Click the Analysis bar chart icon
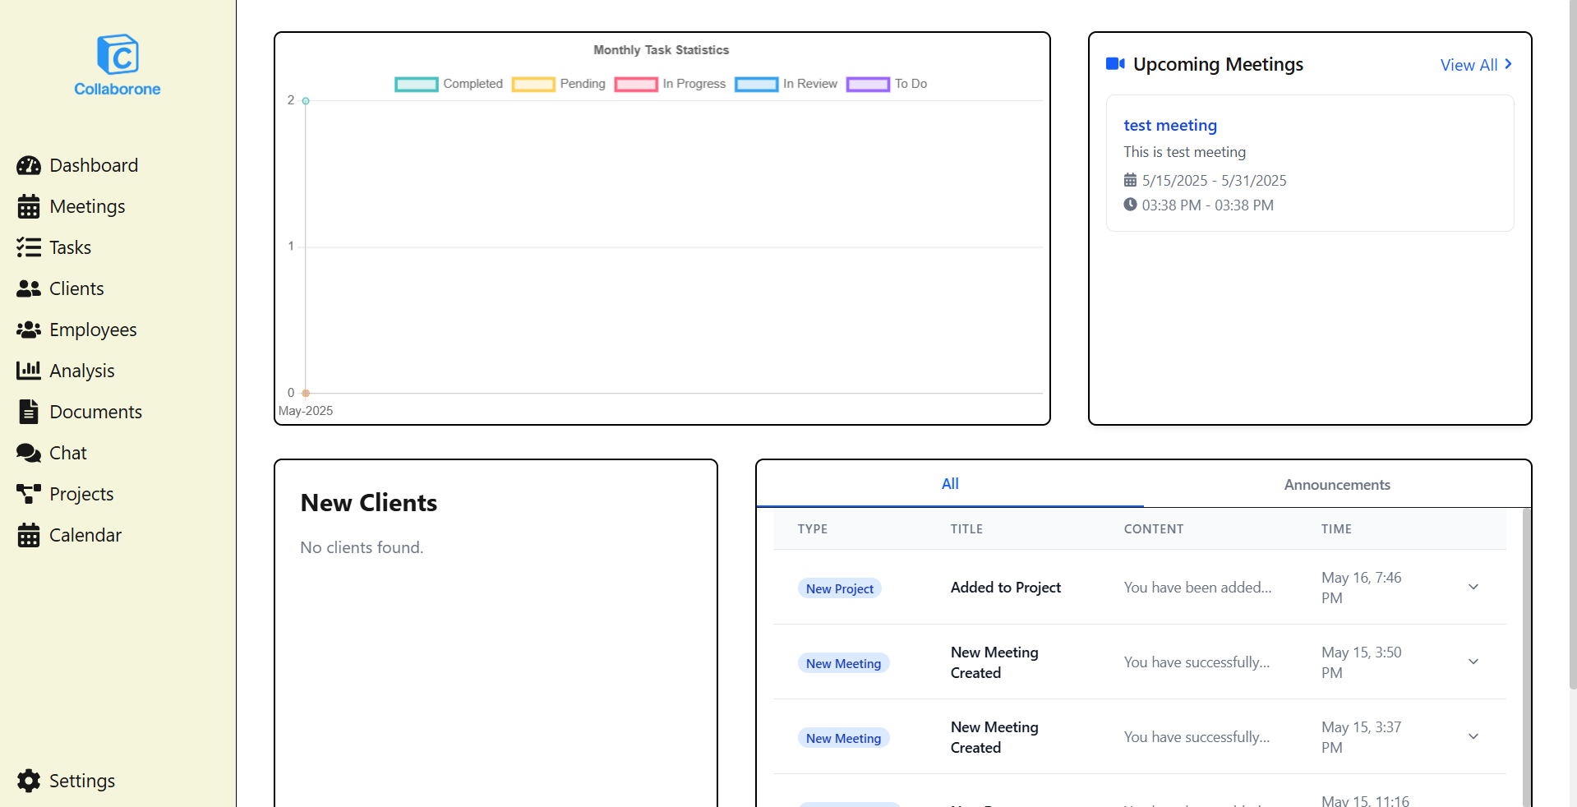 click(29, 371)
